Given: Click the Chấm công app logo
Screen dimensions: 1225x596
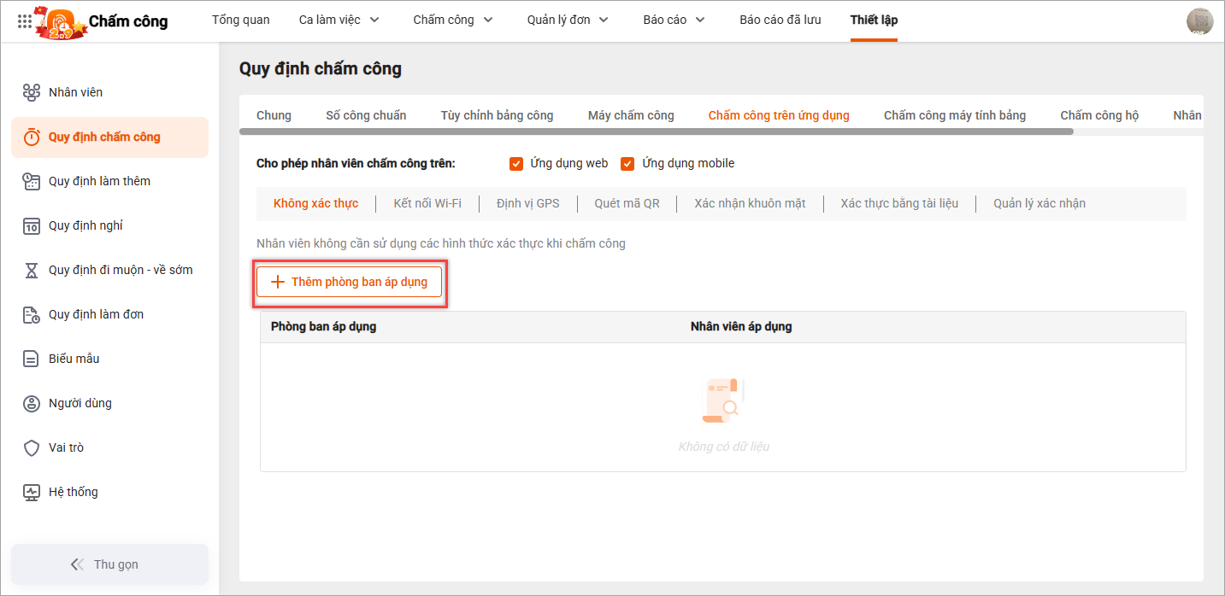Looking at the screenshot, I should point(61,20).
